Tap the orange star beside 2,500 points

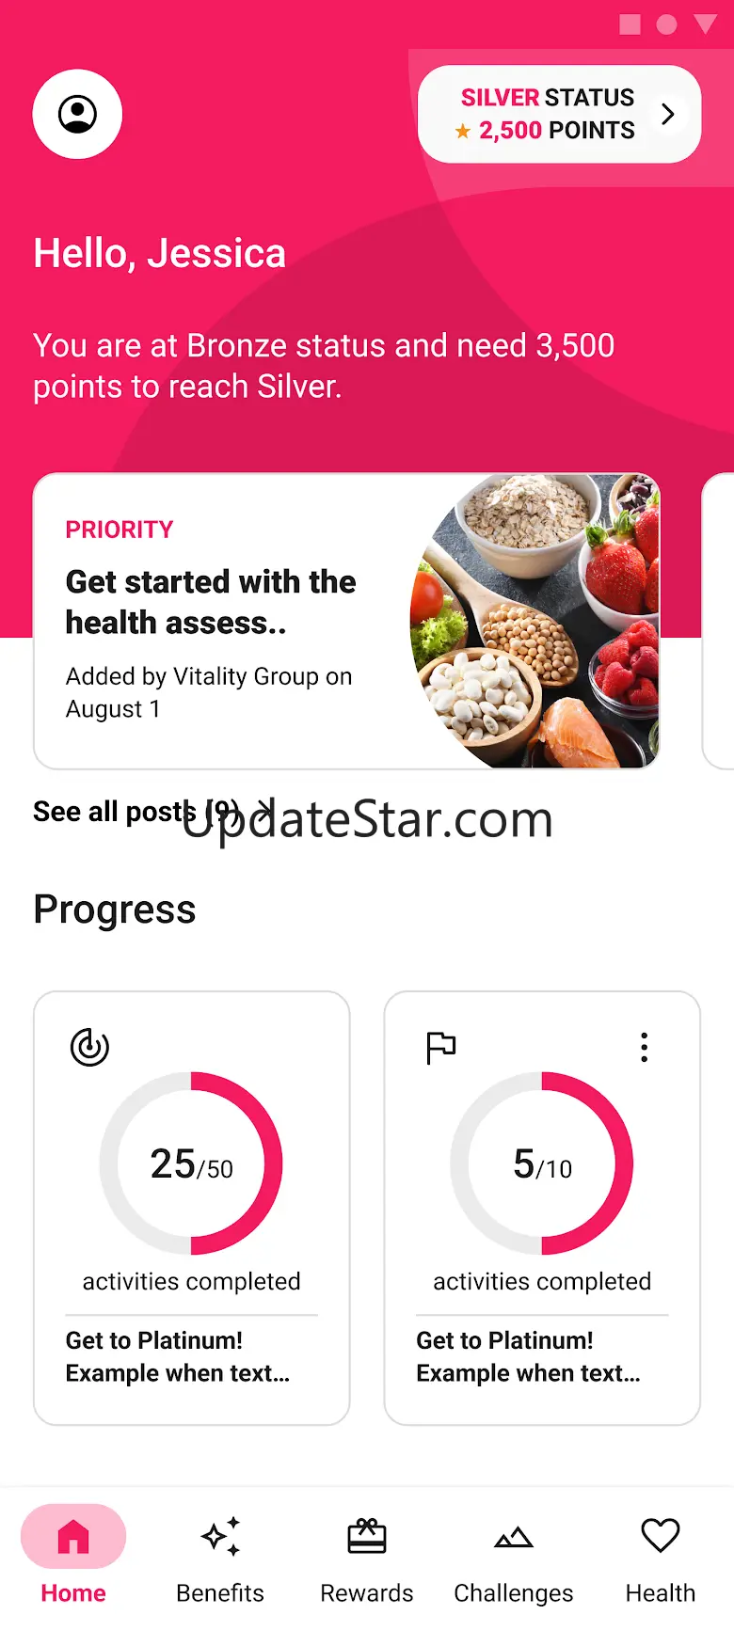click(462, 132)
